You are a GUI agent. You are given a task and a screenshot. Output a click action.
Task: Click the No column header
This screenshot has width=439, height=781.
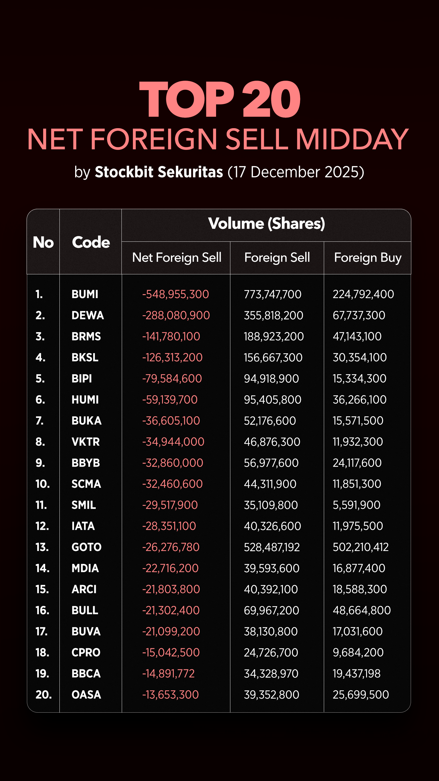pos(43,242)
